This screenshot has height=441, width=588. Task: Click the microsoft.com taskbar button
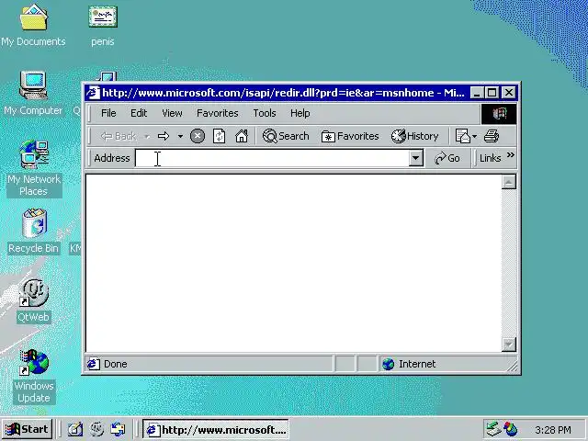coord(216,429)
